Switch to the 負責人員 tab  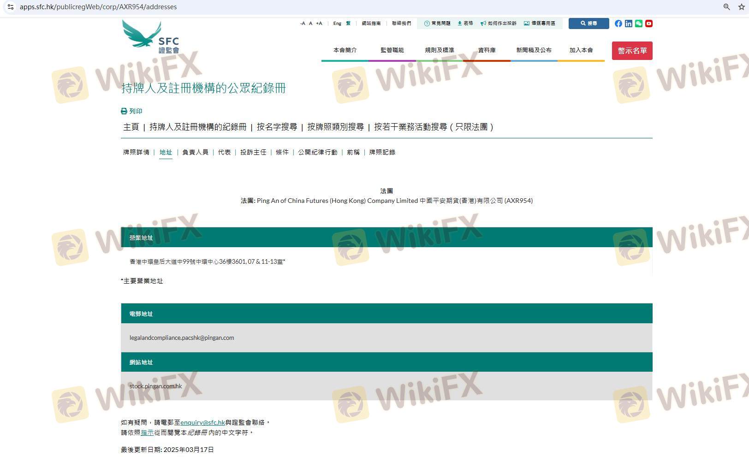(x=195, y=152)
